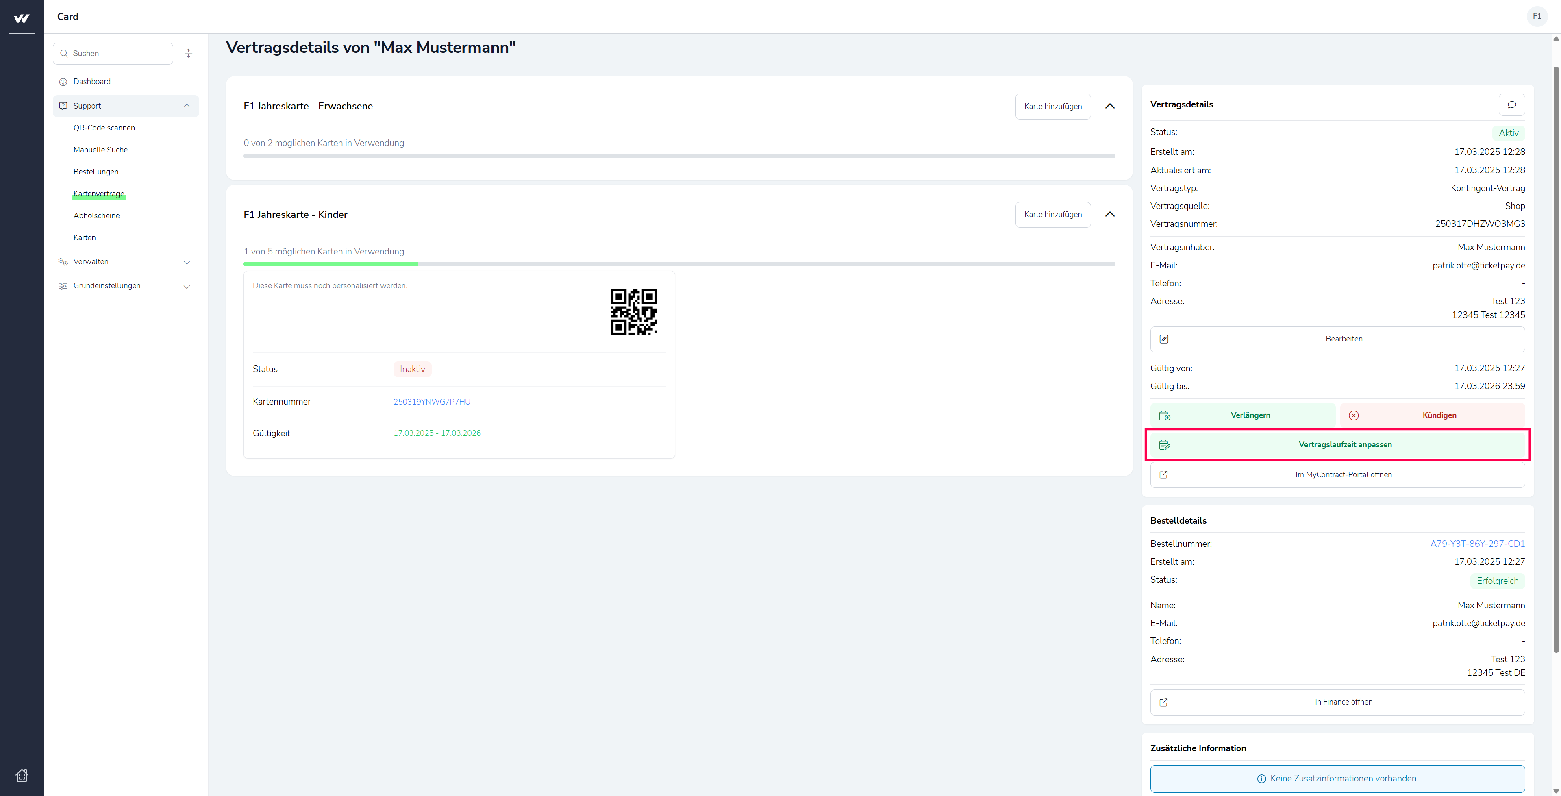
Task: Collapse the F1 Jahreskarte - Kinder section
Action: [x=1109, y=215]
